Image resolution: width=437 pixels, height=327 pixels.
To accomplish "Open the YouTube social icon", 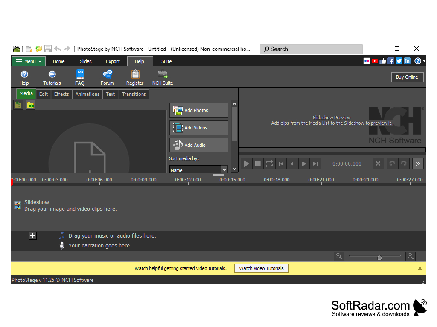I will [375, 61].
